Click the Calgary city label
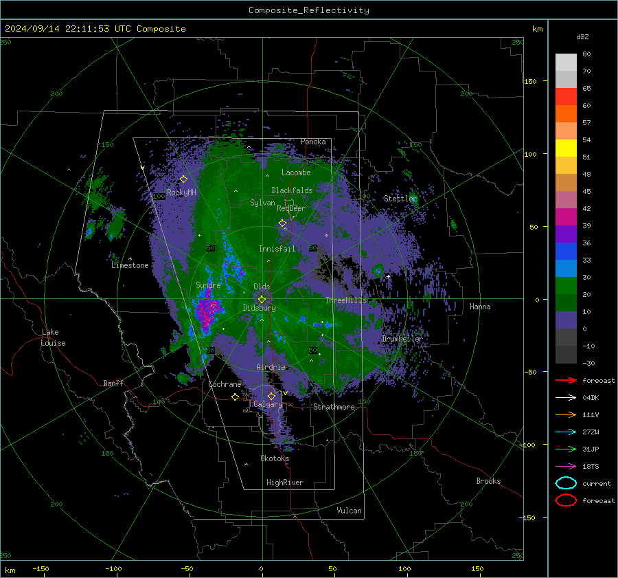Viewport: 618px width, 578px height. click(268, 404)
